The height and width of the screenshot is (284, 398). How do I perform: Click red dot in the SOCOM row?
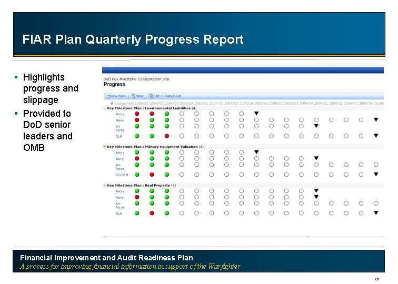(152, 175)
